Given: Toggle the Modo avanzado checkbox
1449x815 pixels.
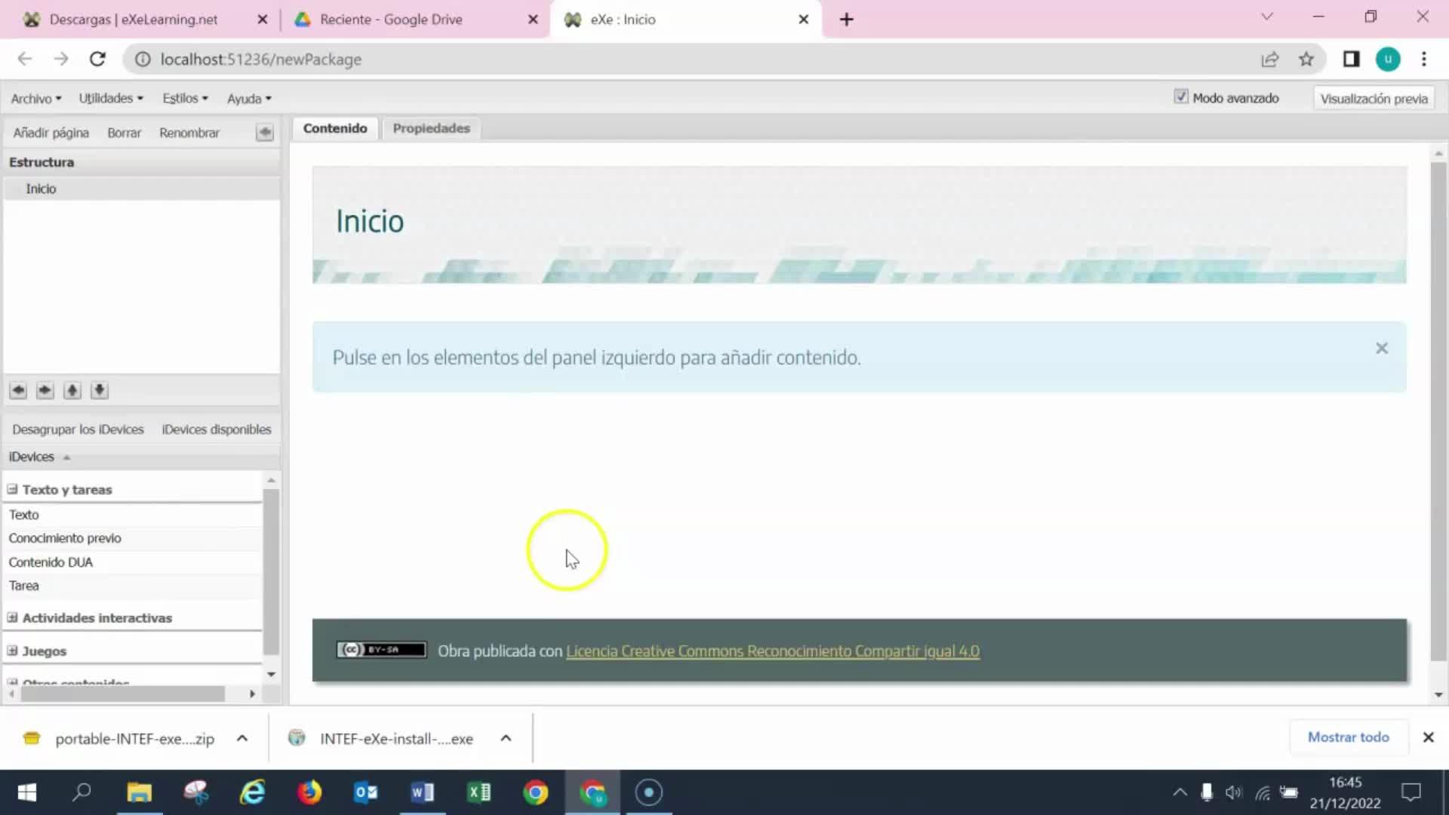Looking at the screenshot, I should click(x=1181, y=97).
